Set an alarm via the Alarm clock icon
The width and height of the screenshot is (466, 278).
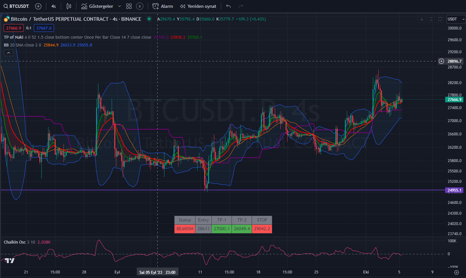(x=162, y=6)
